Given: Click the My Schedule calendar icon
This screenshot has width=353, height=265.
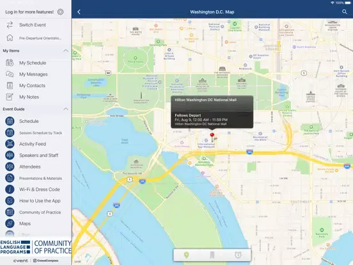Looking at the screenshot, I should click(10, 63).
